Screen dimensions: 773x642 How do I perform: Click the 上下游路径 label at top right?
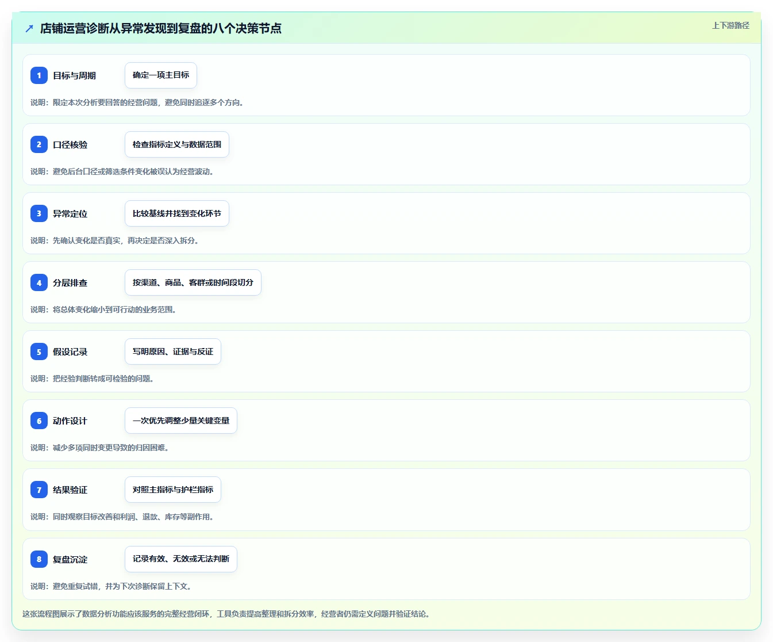click(x=730, y=25)
